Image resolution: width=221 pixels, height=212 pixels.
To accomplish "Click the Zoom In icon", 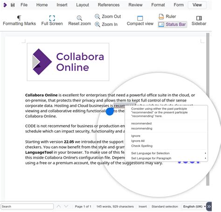I will 97,24.
